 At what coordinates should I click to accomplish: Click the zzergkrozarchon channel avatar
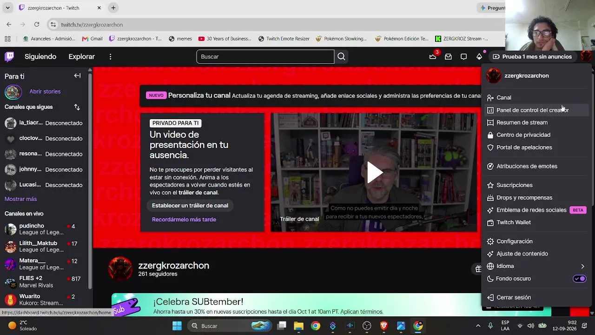(x=120, y=269)
